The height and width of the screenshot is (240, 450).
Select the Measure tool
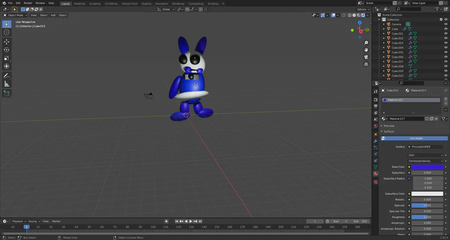tap(6, 84)
